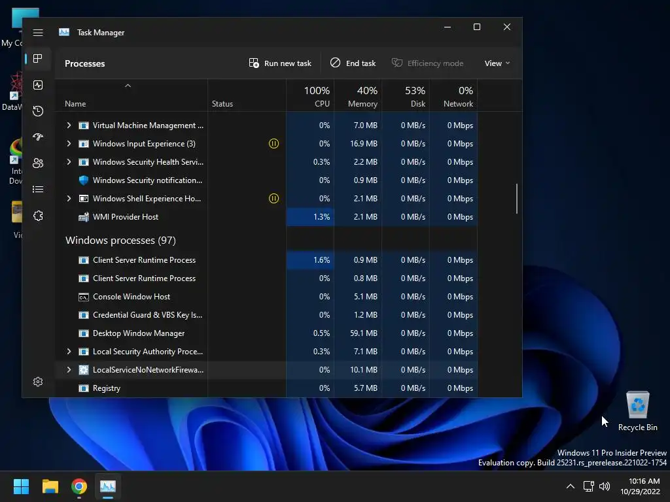Open the Windows Start menu
Image resolution: width=670 pixels, height=502 pixels.
pyautogui.click(x=21, y=486)
